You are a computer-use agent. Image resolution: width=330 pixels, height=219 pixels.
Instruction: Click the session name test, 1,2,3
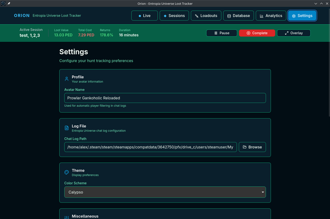[x=30, y=36]
